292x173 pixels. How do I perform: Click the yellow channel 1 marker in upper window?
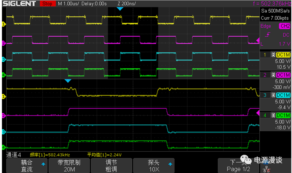coord(4,24)
